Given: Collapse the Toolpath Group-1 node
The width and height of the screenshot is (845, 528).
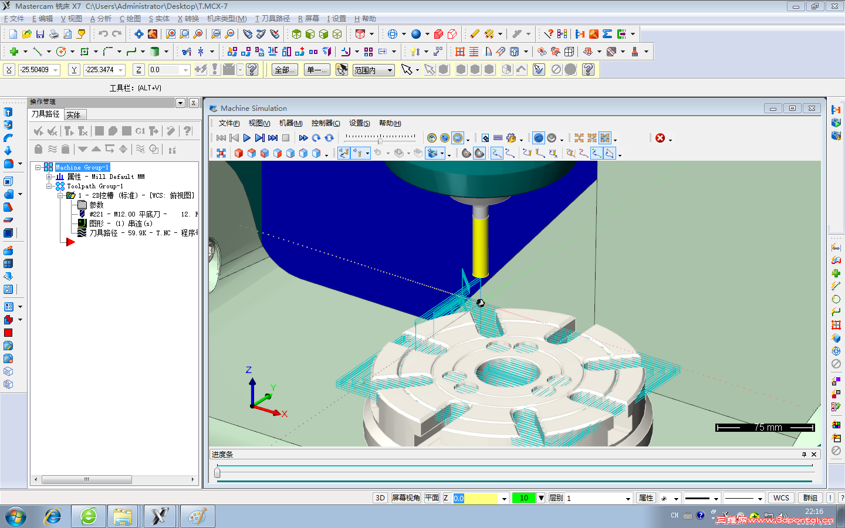Looking at the screenshot, I should 49,186.
